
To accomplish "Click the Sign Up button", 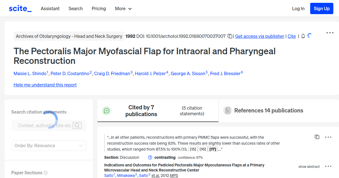I will [x=321, y=8].
